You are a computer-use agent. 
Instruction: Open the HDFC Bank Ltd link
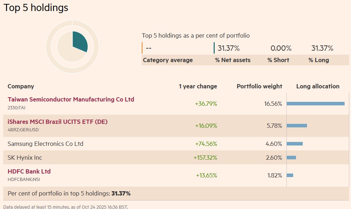(29, 171)
